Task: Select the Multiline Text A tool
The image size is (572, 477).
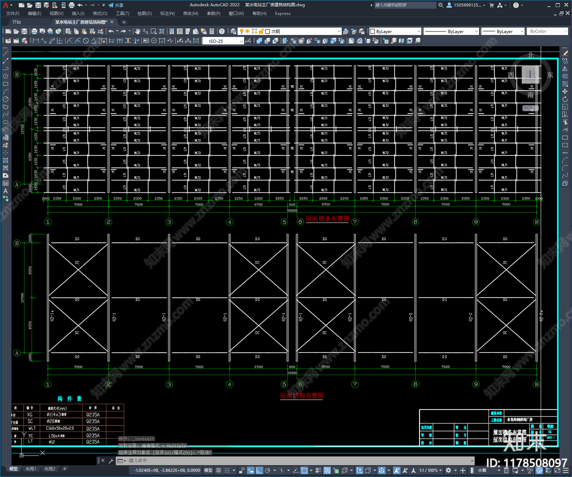Action: (5, 191)
